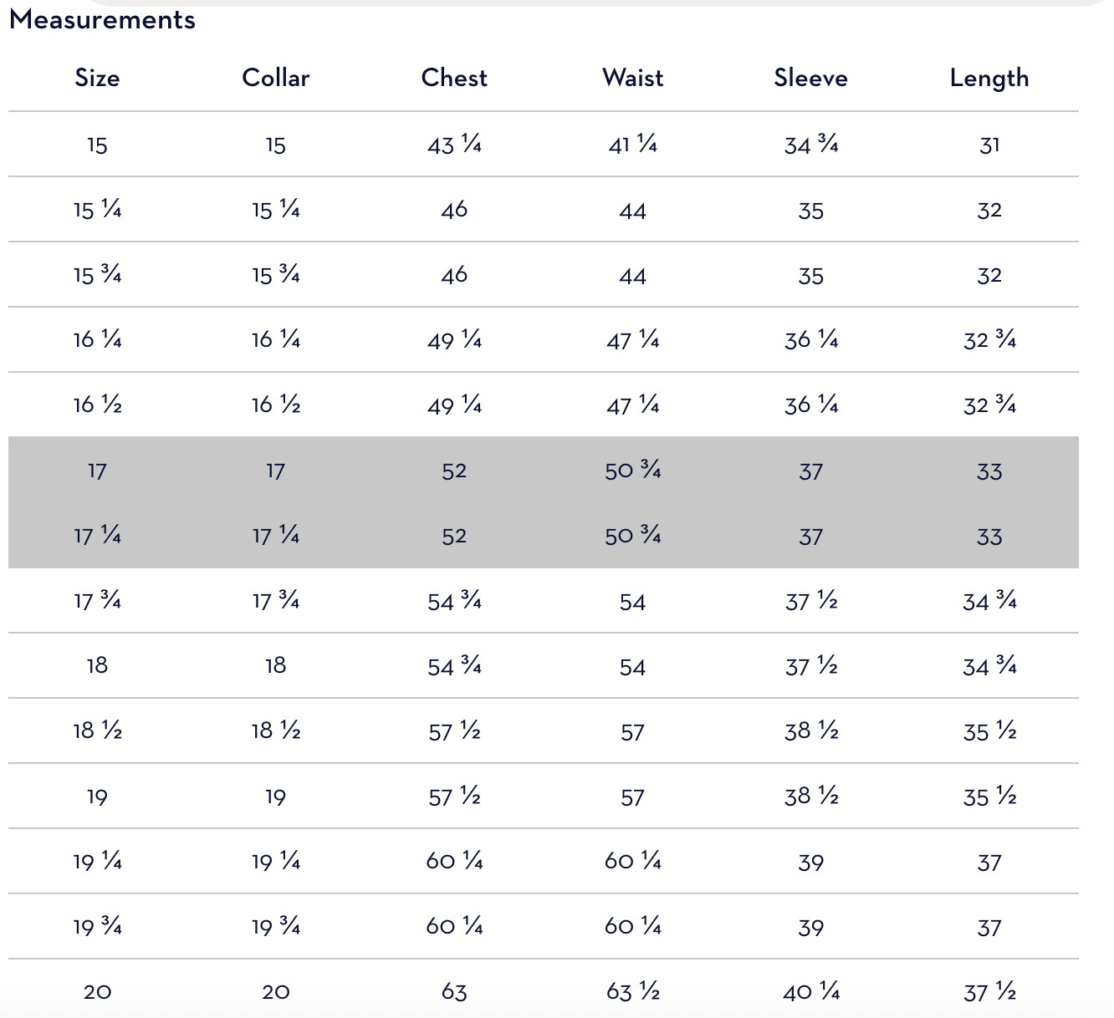Select the size 15 ¾ row
The width and height of the screenshot is (1114, 1018).
(x=544, y=275)
